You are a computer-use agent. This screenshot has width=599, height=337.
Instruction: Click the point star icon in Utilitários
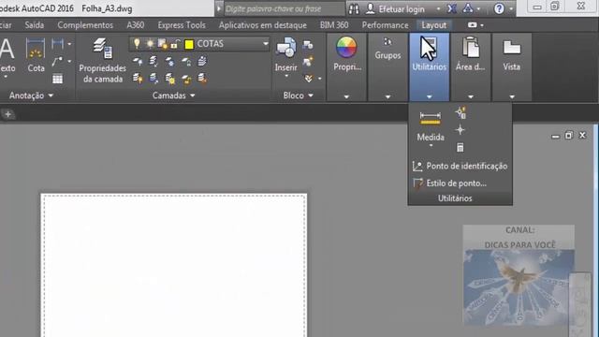coord(460,130)
